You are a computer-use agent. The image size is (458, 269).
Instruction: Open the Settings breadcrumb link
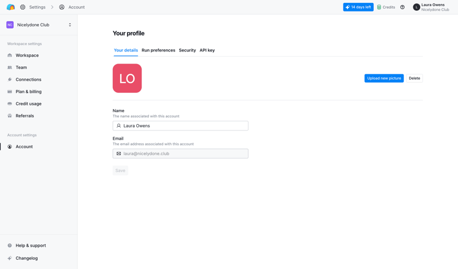pos(37,7)
